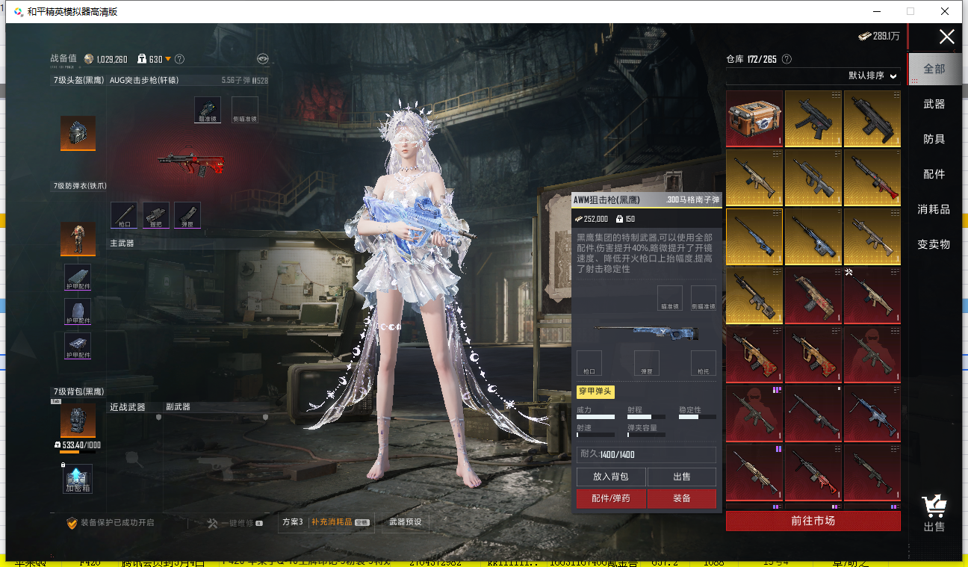Image resolution: width=968 pixels, height=567 pixels.
Task: Click the blue AWM rifle preview image
Action: click(647, 331)
